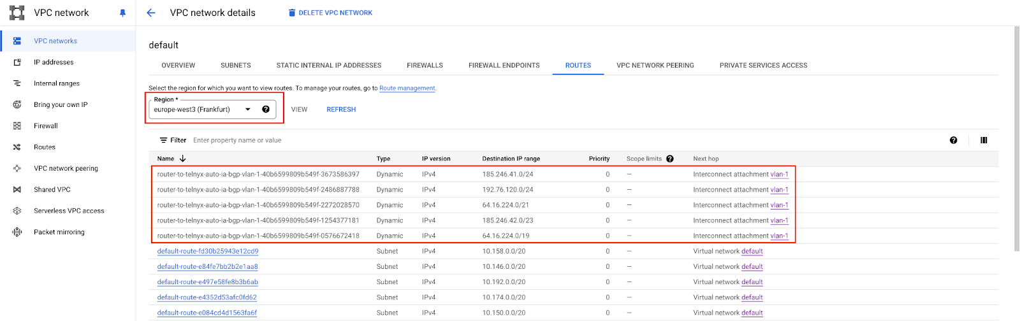The width and height of the screenshot is (1020, 321).
Task: Open route default-route-e4352d53afc0fd62
Action: (207, 297)
